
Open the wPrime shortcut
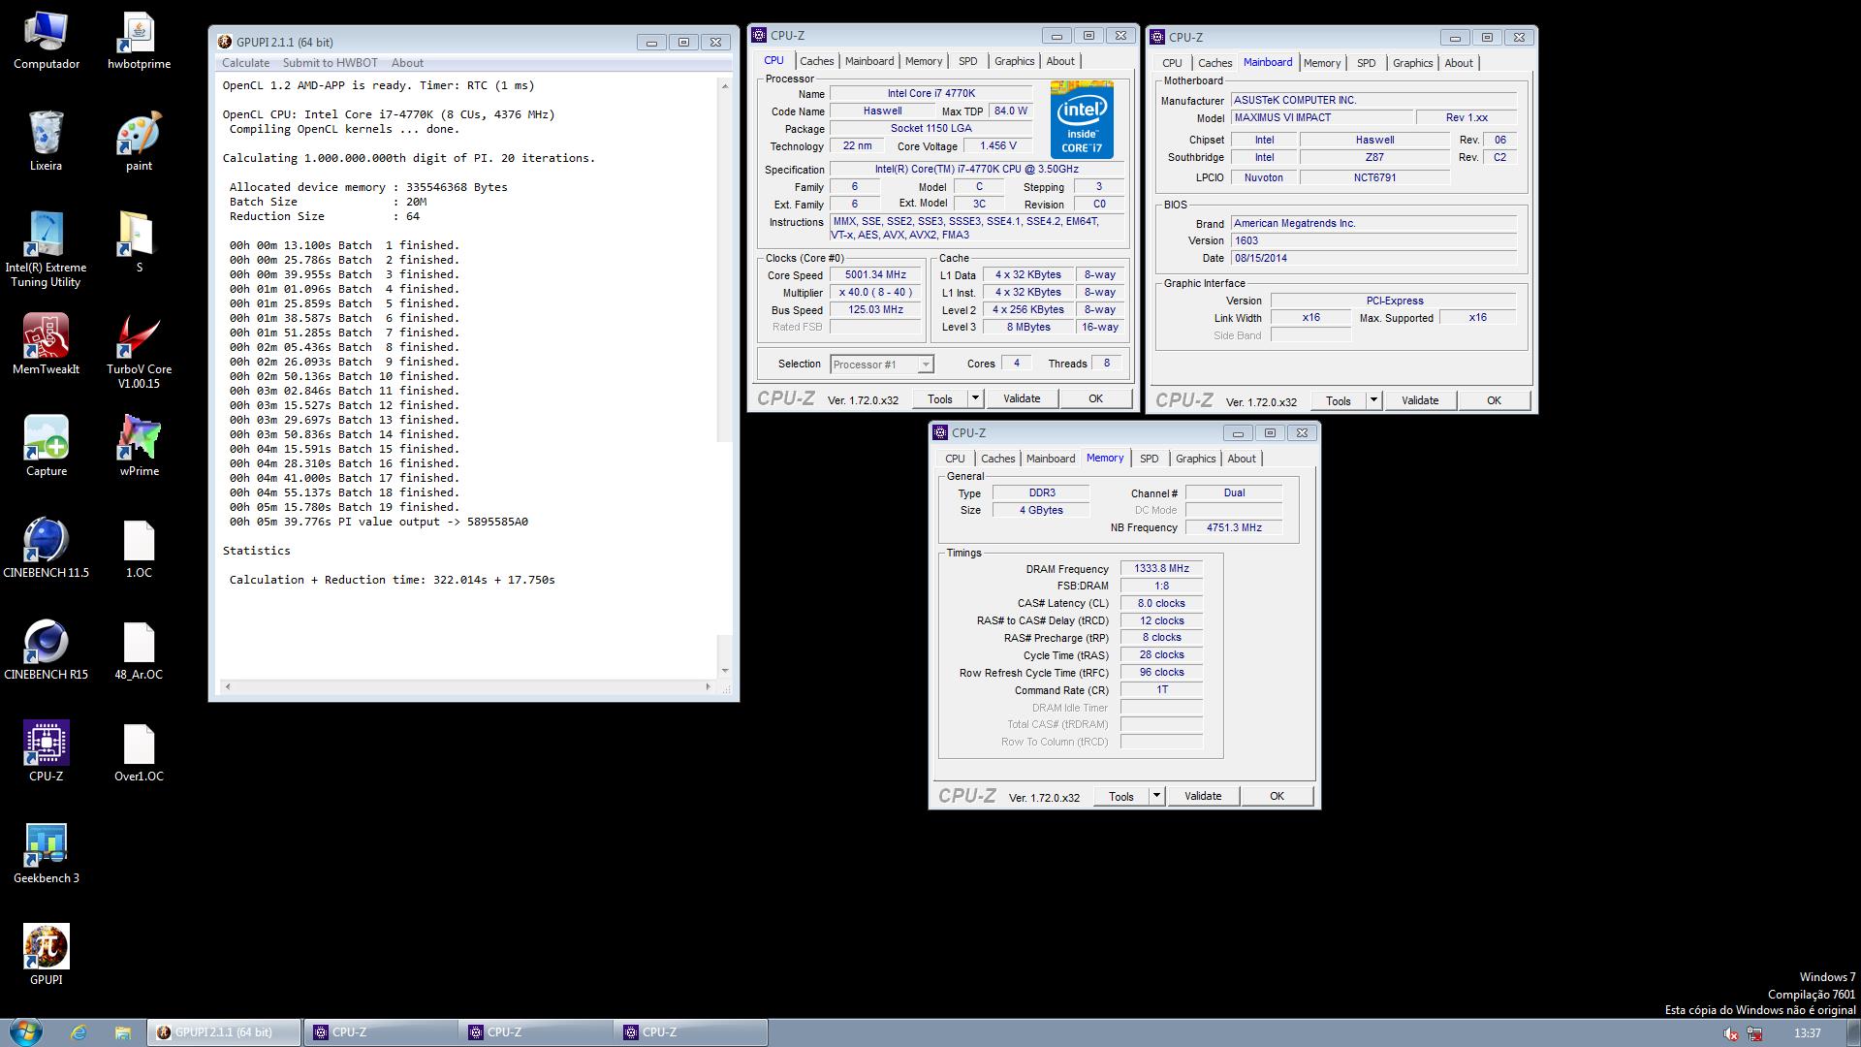click(x=139, y=447)
